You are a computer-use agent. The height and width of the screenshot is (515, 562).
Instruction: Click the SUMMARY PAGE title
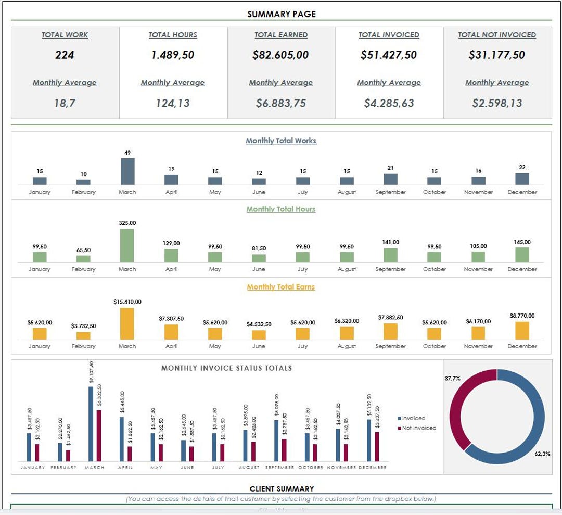(x=282, y=14)
